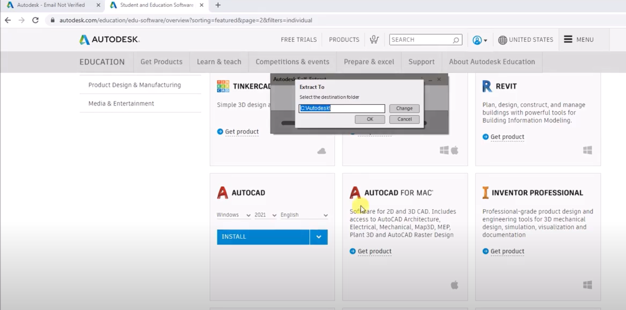Viewport: 626px width, 310px height.
Task: Open the Learn & teach menu
Action: coord(219,62)
